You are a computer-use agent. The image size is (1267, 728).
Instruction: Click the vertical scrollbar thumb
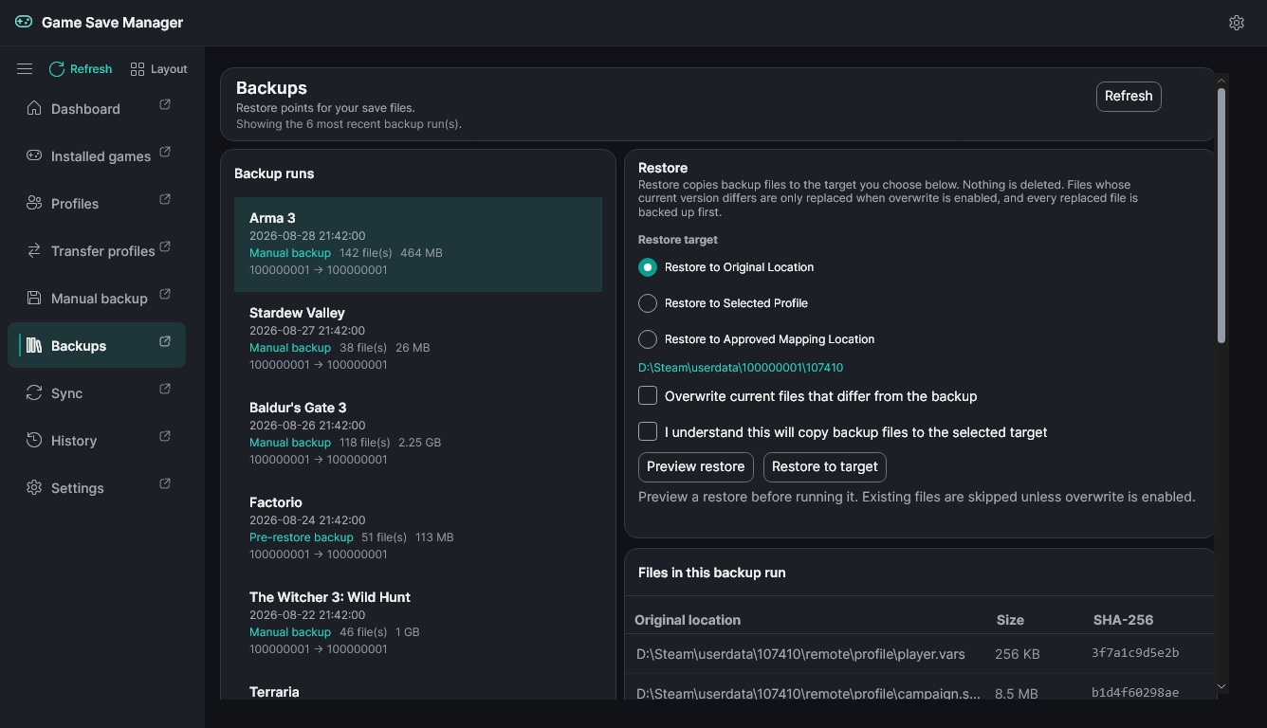click(x=1221, y=216)
